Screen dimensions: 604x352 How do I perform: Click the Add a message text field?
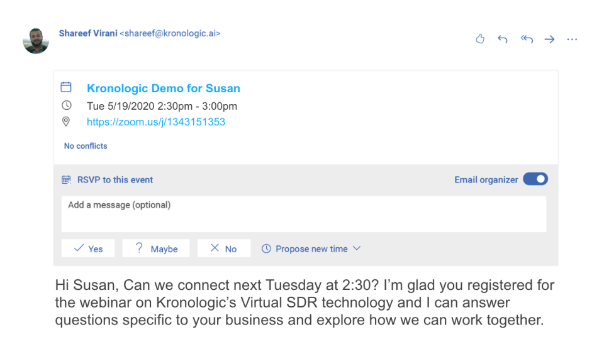(x=303, y=214)
